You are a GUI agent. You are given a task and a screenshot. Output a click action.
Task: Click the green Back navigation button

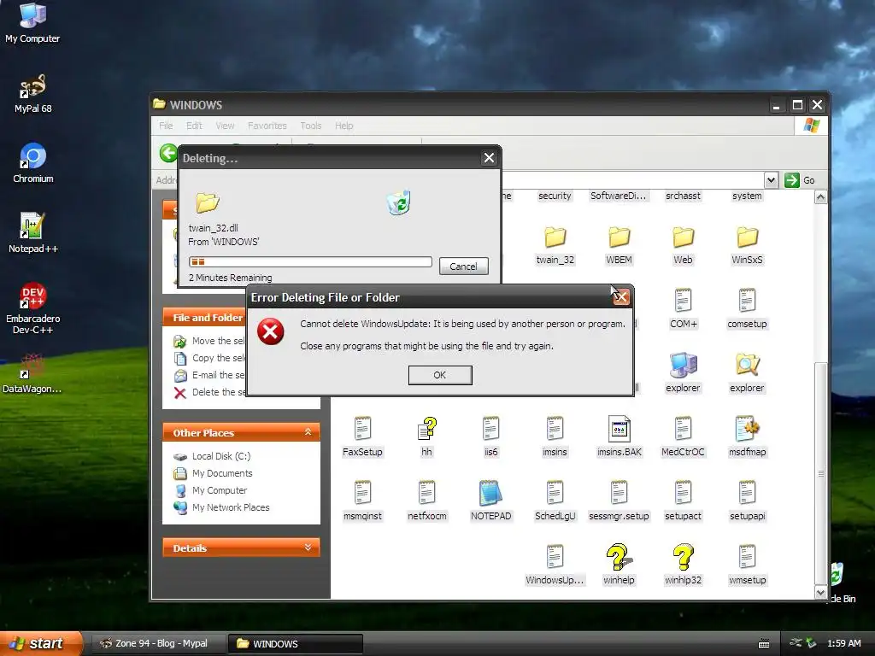tap(168, 153)
